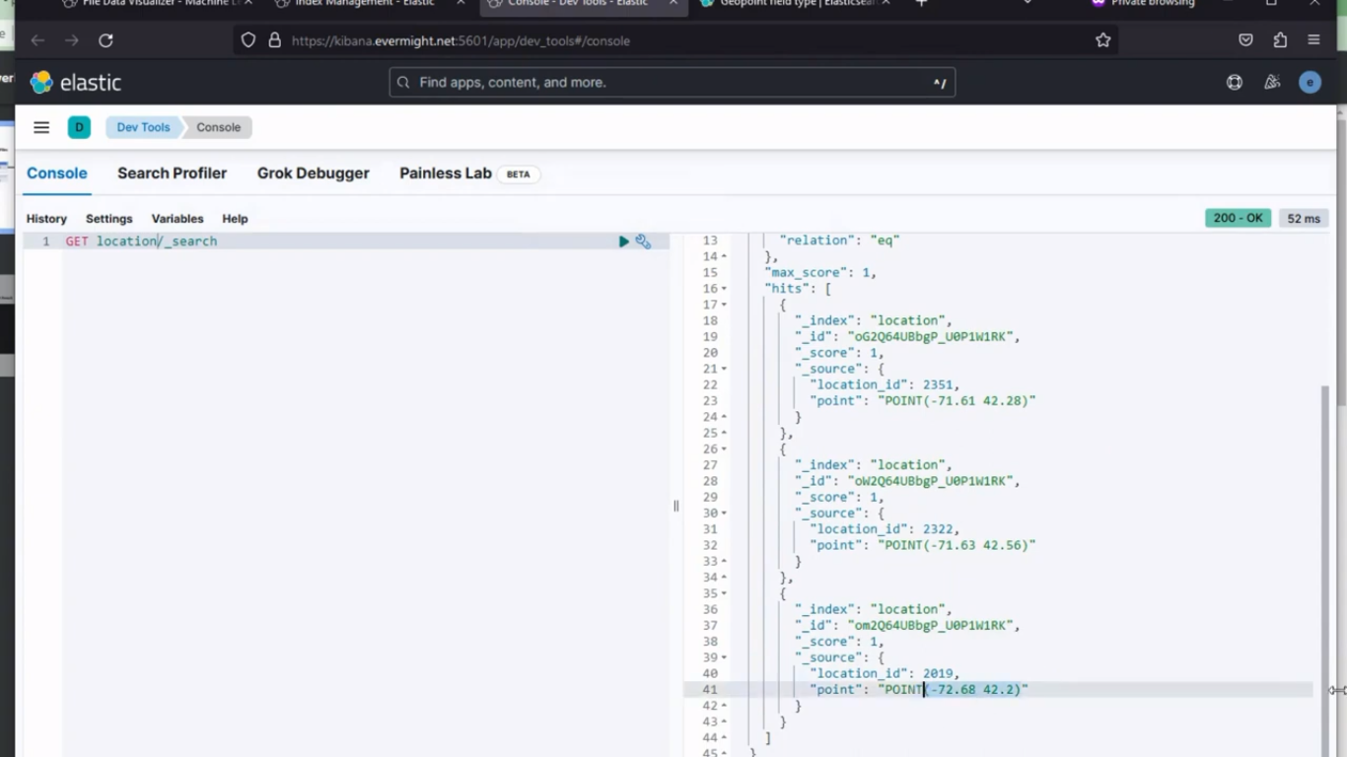
Task: Collapse the second hit object at line 26
Action: [724, 449]
